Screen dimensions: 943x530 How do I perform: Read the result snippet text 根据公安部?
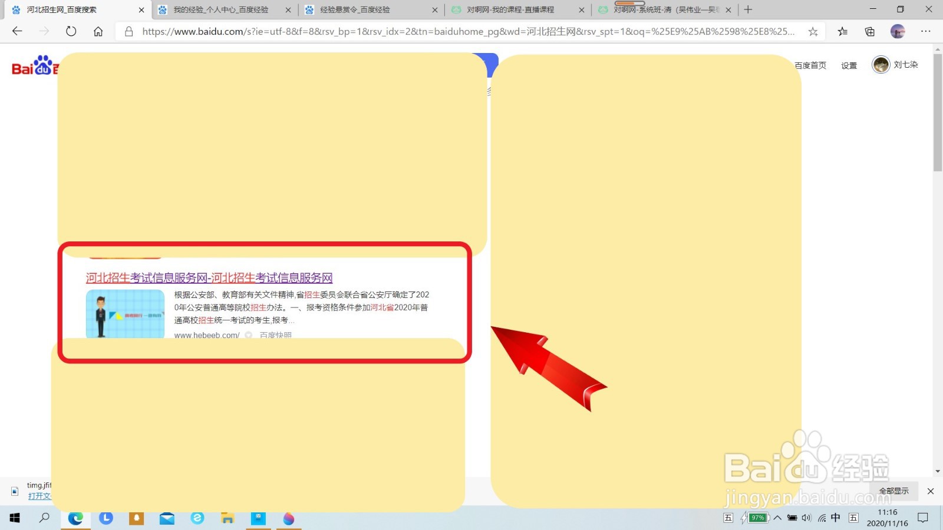pos(302,307)
